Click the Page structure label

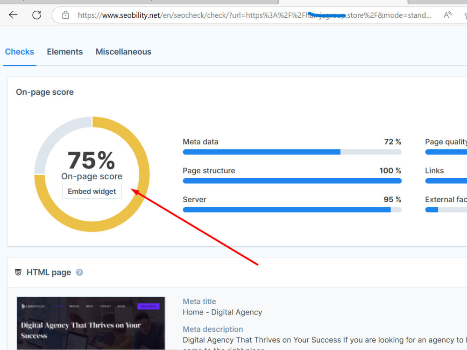[209, 170]
